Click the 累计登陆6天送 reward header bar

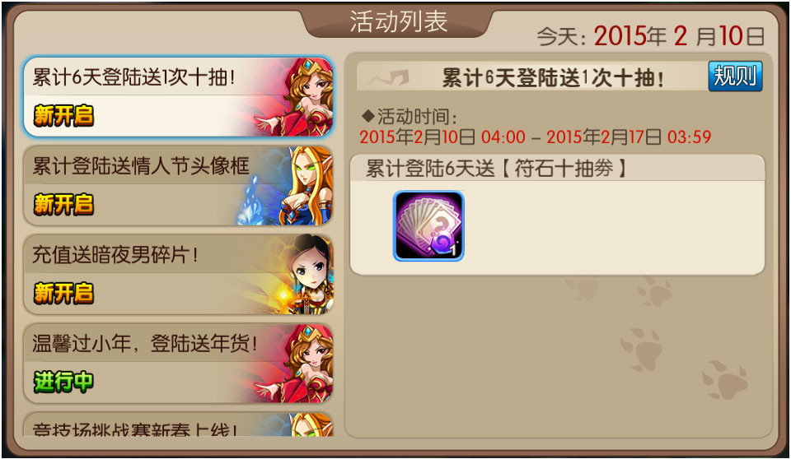click(x=558, y=169)
